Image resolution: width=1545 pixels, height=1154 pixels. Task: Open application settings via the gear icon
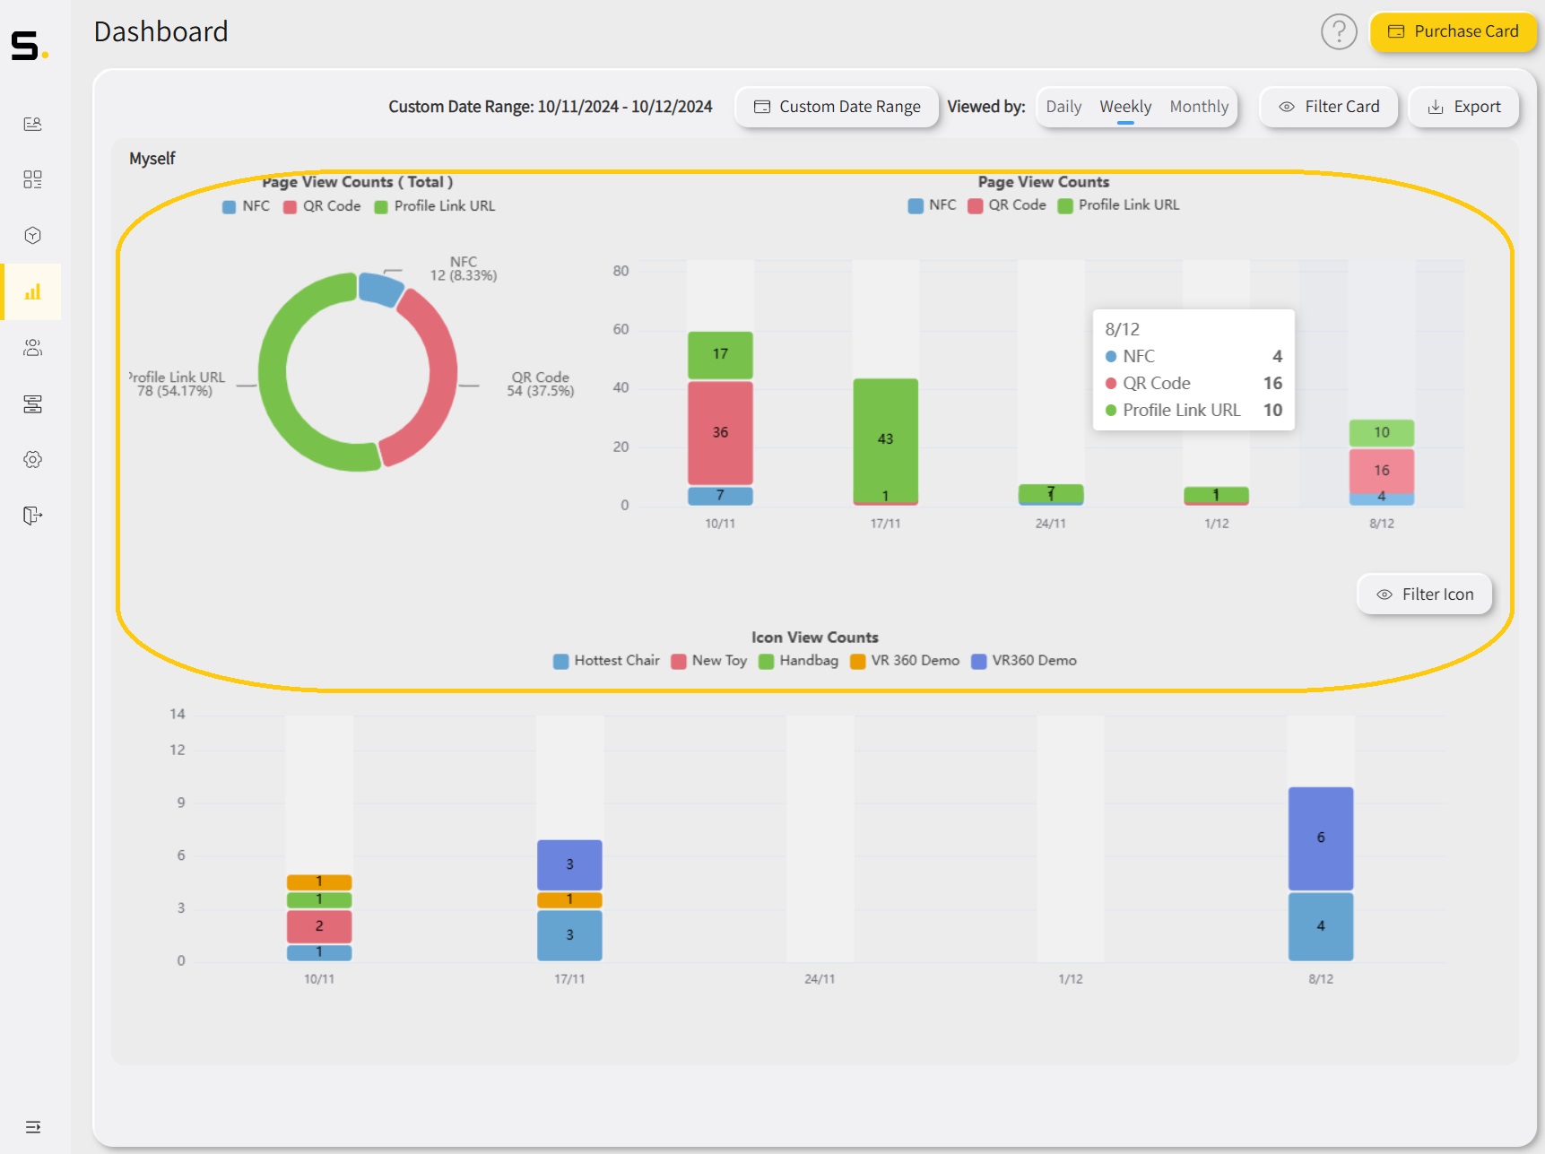click(32, 459)
